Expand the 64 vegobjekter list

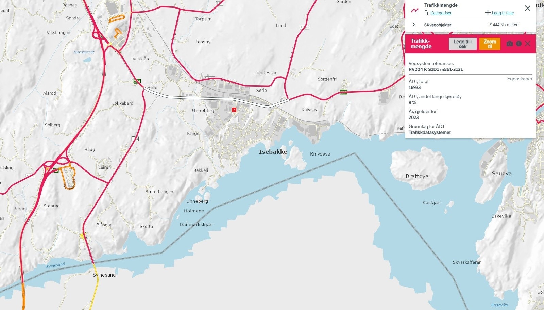[x=414, y=24]
